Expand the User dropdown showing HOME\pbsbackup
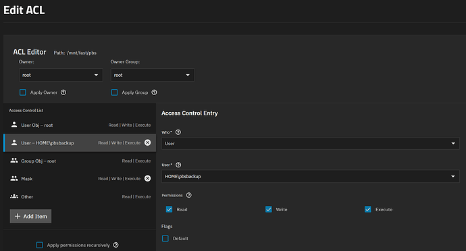Viewport: 466px width, 251px height. 310,177
